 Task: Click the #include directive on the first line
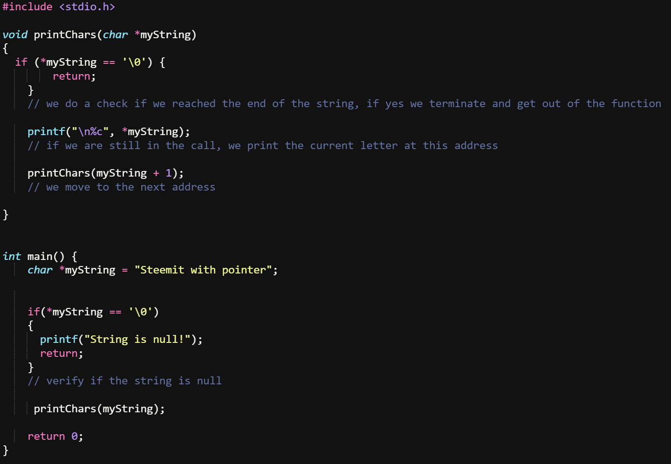tap(27, 7)
